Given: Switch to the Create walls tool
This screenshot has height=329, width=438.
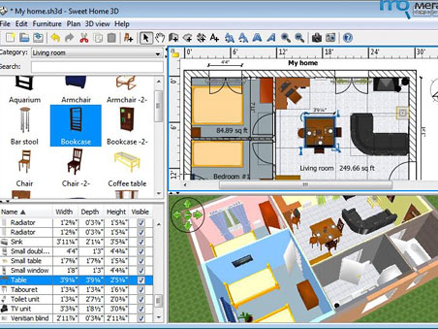Looking at the screenshot, I should [174, 38].
